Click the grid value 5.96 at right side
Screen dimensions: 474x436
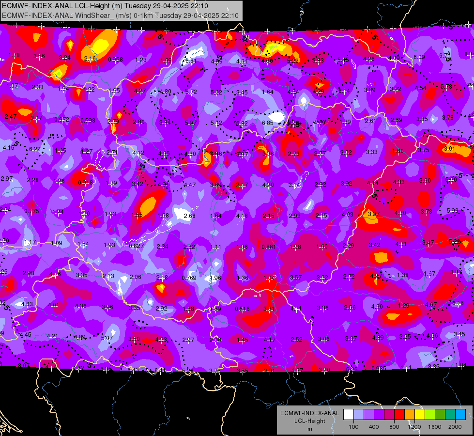(x=452, y=210)
